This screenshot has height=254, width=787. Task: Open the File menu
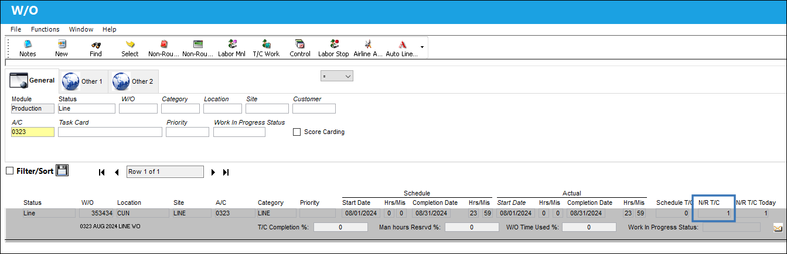pyautogui.click(x=16, y=29)
